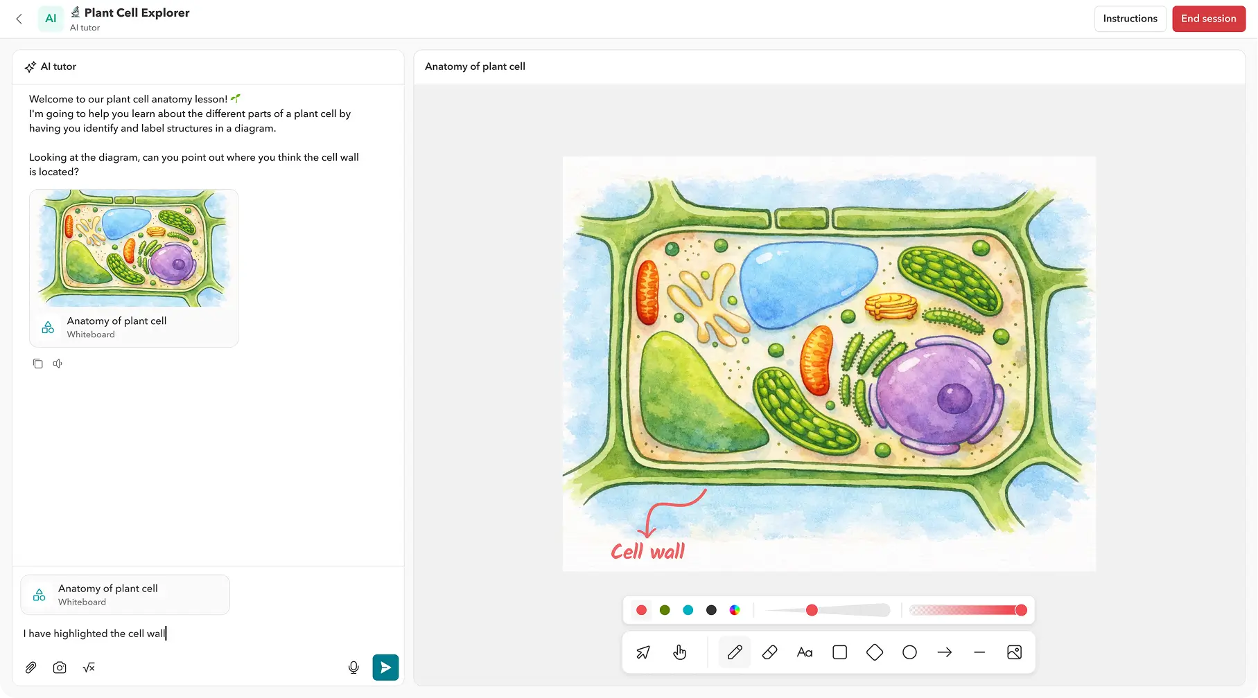
Task: Choose the text tool
Action: point(804,652)
